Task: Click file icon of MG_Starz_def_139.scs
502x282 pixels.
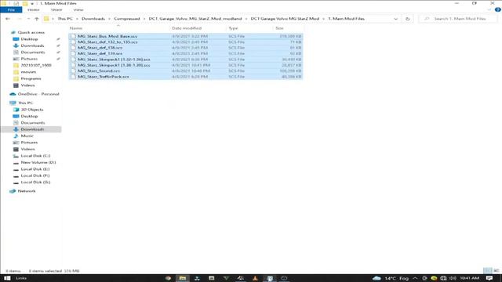Action: [73, 53]
